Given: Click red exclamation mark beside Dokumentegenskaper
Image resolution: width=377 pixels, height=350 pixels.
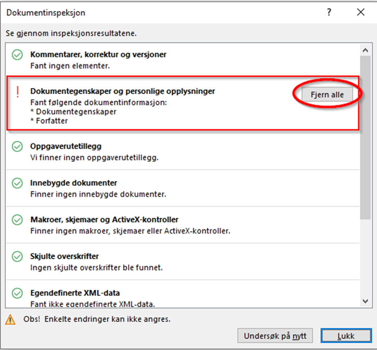Looking at the screenshot, I should 18,92.
